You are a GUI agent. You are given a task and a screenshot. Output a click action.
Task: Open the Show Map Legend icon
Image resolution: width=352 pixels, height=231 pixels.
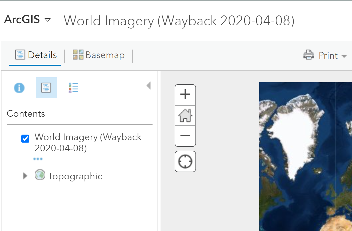pyautogui.click(x=73, y=88)
